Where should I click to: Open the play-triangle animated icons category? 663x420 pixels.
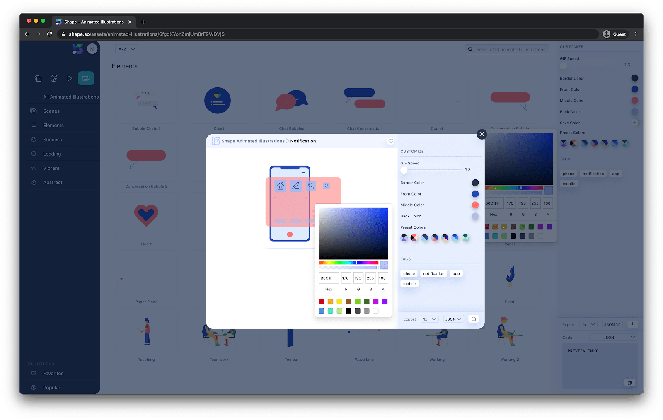click(70, 78)
